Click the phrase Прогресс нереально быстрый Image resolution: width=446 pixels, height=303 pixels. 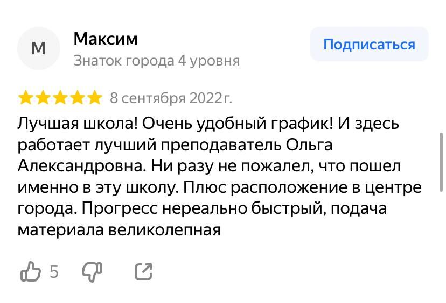coord(204,209)
